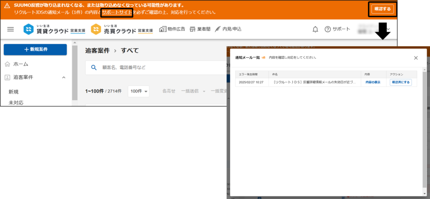Click the 確認する button in orange banner

(383, 9)
